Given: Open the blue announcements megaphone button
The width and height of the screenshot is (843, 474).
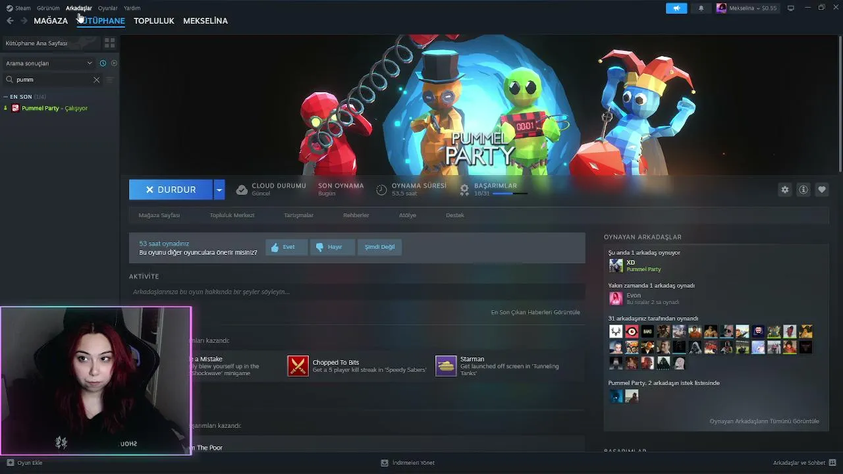Looking at the screenshot, I should pos(676,8).
